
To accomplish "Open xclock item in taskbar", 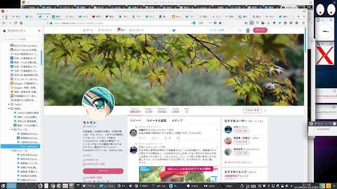I will [193, 186].
